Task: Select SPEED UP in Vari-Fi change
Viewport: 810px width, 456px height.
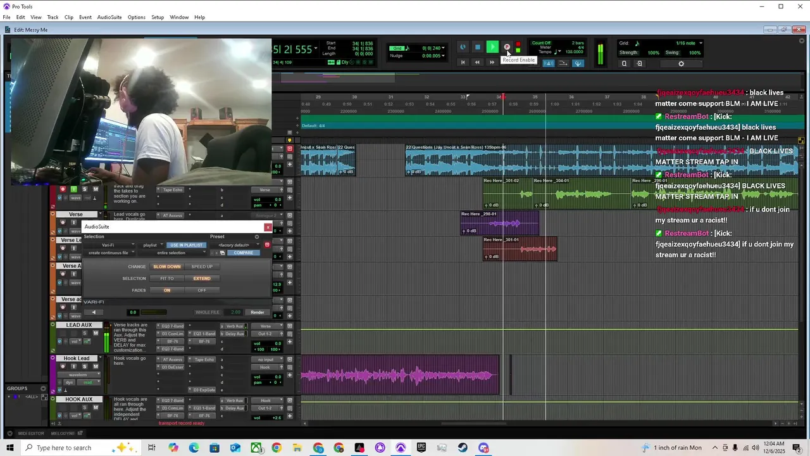Action: (x=202, y=267)
